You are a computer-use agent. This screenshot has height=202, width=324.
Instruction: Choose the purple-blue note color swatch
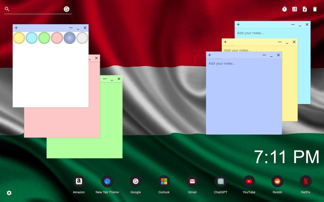(x=70, y=38)
